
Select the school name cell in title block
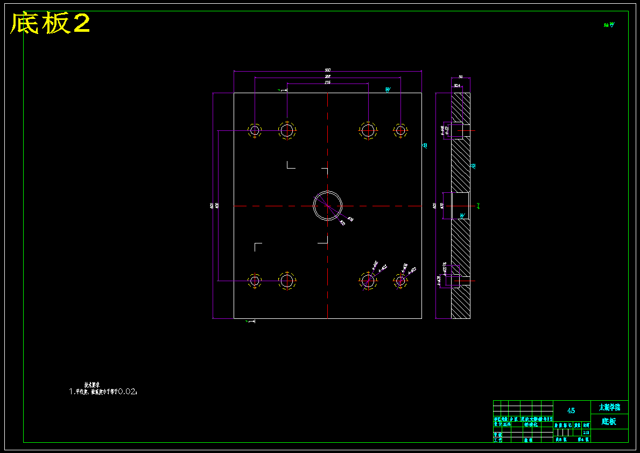pyautogui.click(x=609, y=407)
